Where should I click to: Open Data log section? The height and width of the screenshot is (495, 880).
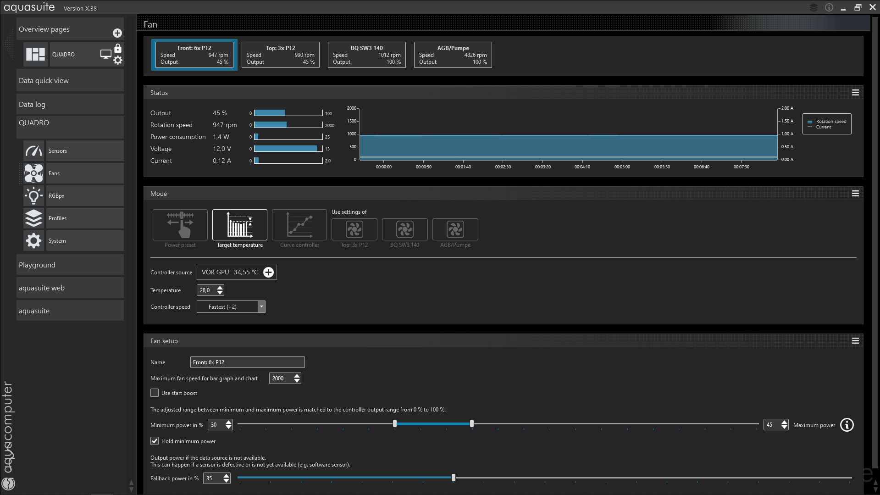[x=70, y=104]
